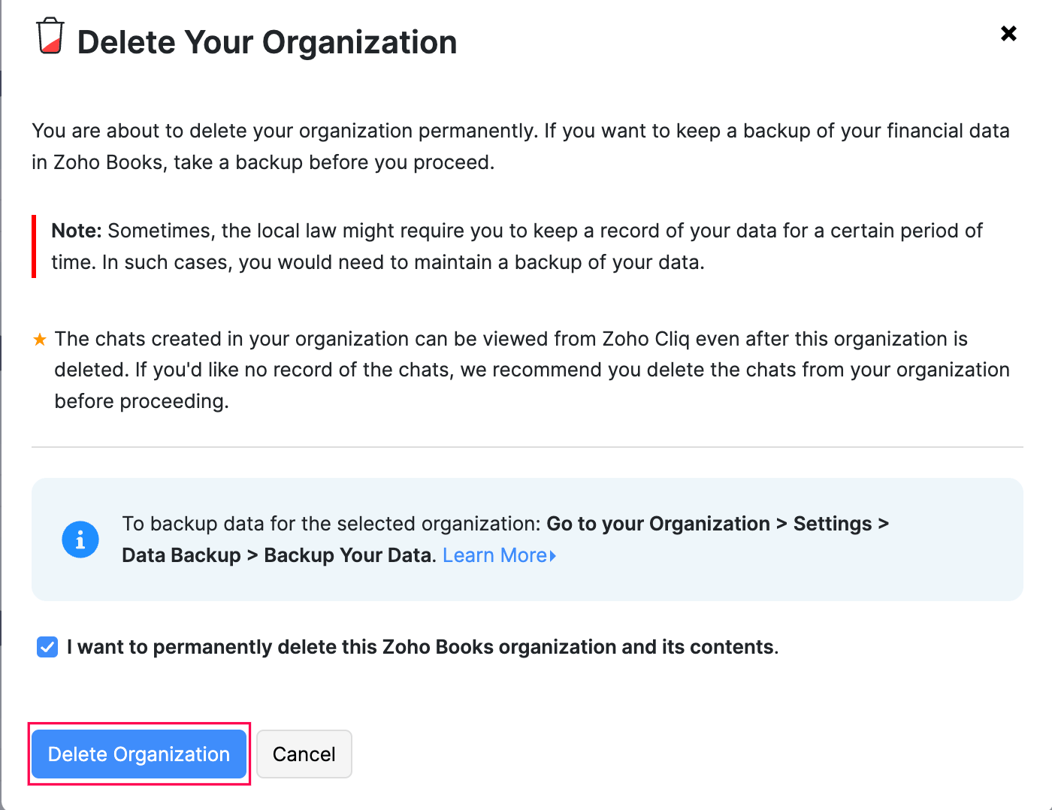Click the intro paragraph about permanent deletion

(x=520, y=147)
